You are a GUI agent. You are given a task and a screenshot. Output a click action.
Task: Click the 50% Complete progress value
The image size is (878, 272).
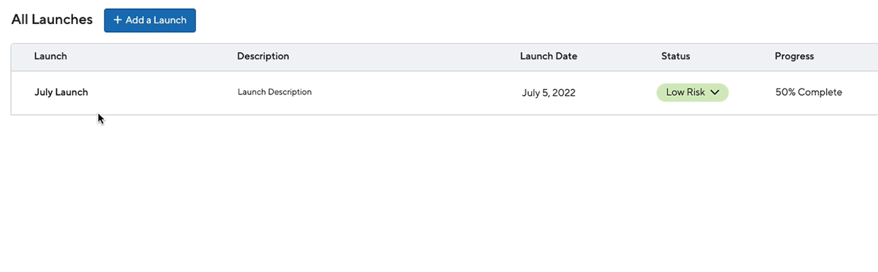[x=808, y=92]
